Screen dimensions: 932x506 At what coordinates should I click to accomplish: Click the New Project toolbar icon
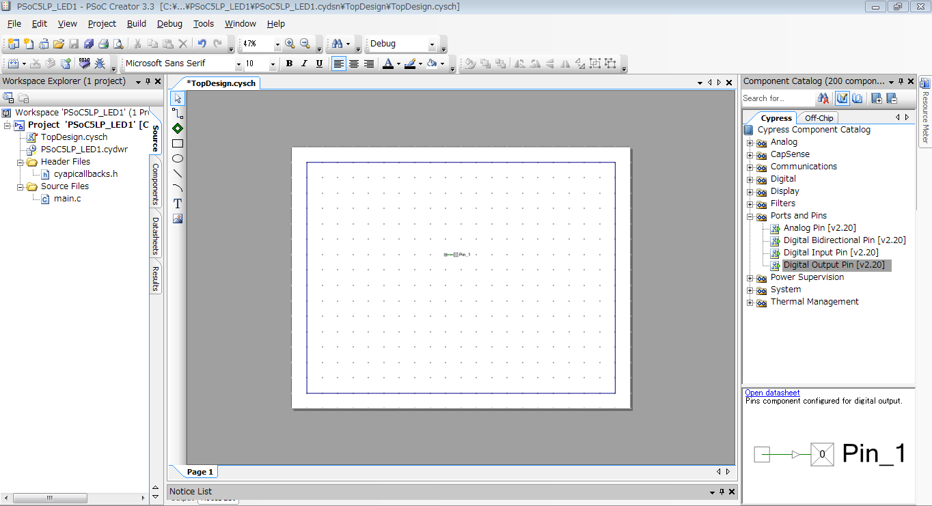14,44
